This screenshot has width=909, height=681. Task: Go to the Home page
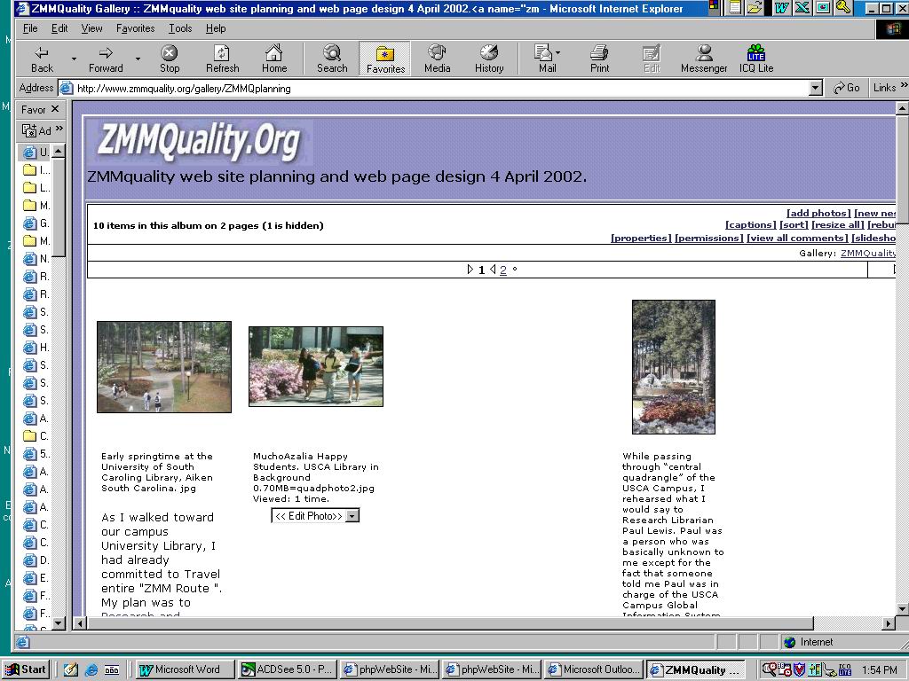pyautogui.click(x=274, y=59)
